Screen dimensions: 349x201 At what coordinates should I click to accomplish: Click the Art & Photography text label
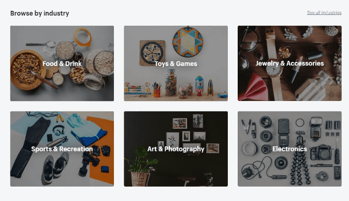(x=176, y=149)
